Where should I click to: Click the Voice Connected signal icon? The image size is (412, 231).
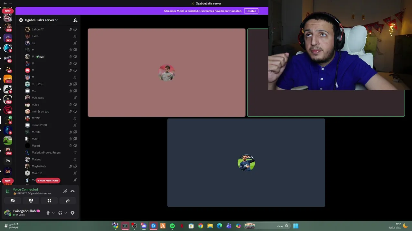tap(8, 191)
